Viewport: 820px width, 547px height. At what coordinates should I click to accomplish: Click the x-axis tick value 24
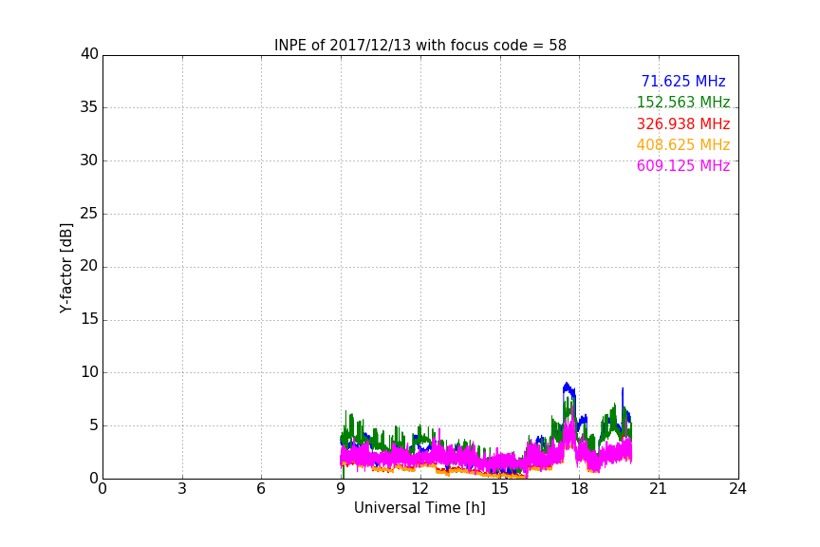pos(738,489)
